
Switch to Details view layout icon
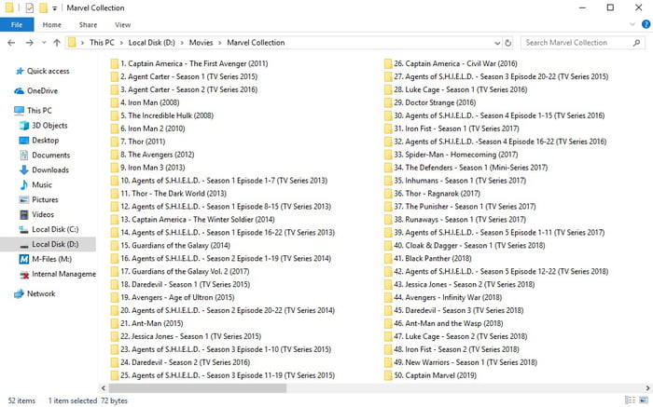click(630, 400)
